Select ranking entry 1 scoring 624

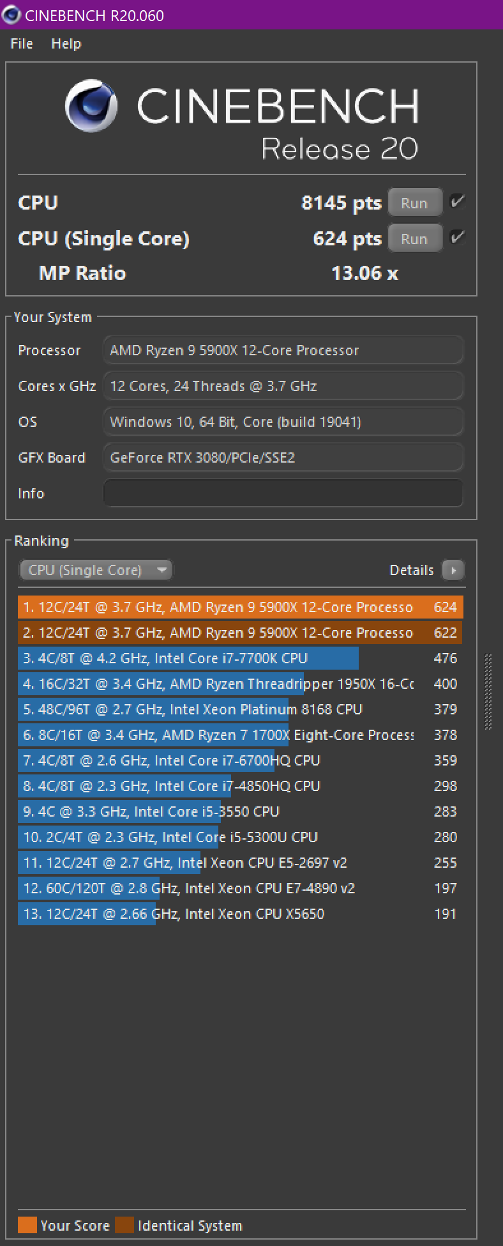pos(241,607)
